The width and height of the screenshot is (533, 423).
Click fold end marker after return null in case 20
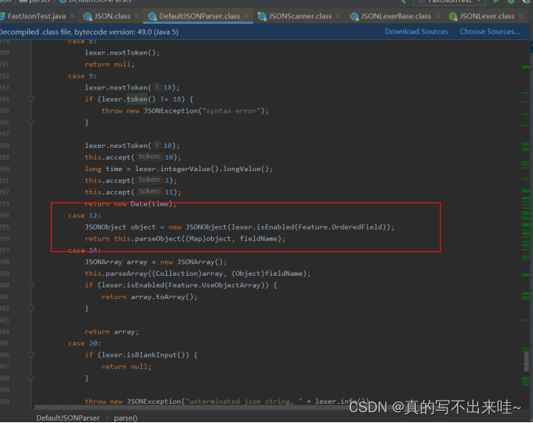coord(31,378)
